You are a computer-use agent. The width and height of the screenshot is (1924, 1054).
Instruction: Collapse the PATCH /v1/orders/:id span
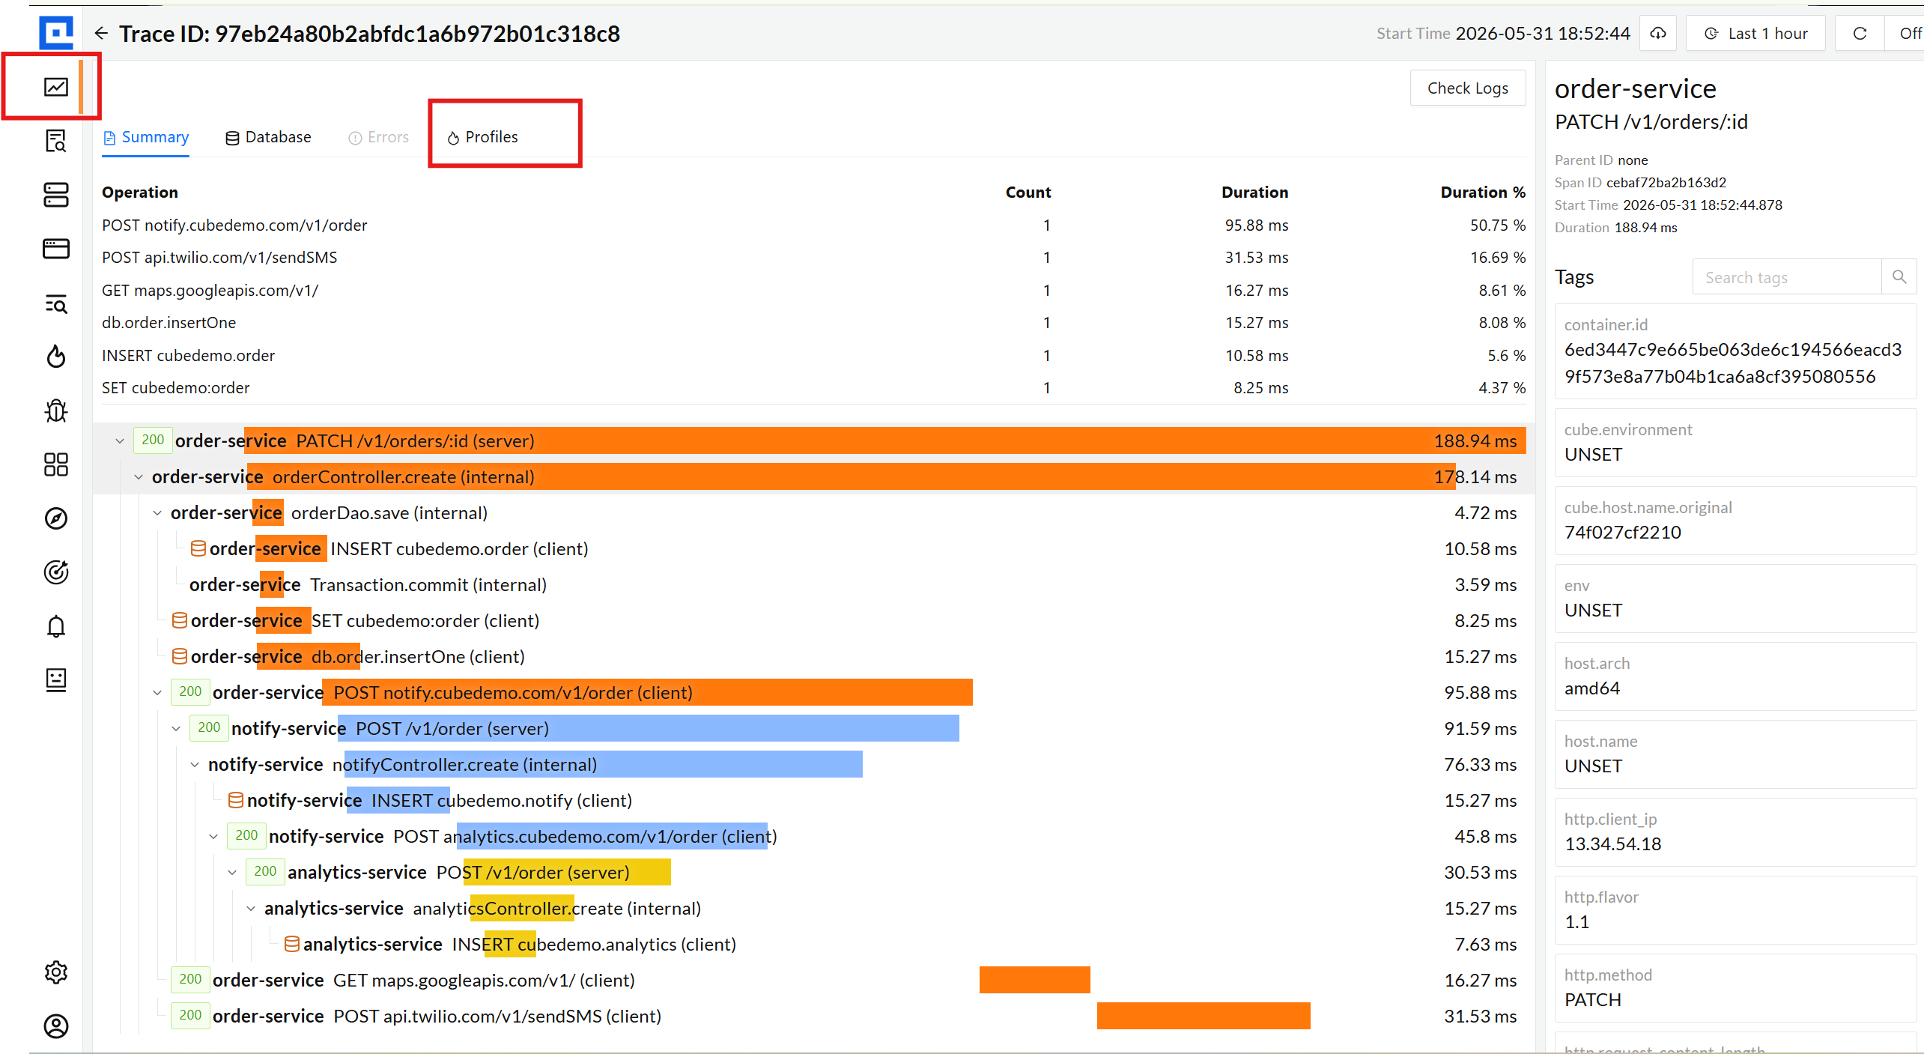[x=120, y=441]
